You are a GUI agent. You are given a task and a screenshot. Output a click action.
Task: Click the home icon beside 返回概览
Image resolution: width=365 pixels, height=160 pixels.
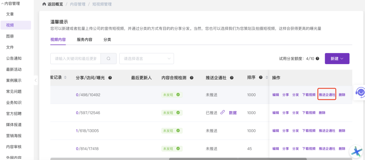point(44,4)
